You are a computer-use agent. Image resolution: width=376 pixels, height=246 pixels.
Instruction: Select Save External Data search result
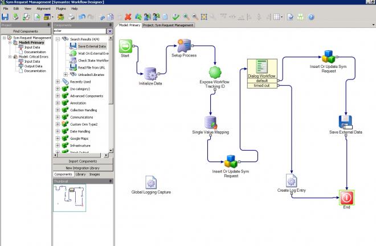[x=92, y=46]
